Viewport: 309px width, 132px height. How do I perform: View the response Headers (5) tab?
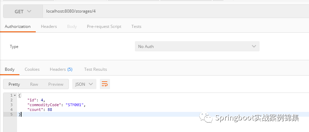pos(61,69)
